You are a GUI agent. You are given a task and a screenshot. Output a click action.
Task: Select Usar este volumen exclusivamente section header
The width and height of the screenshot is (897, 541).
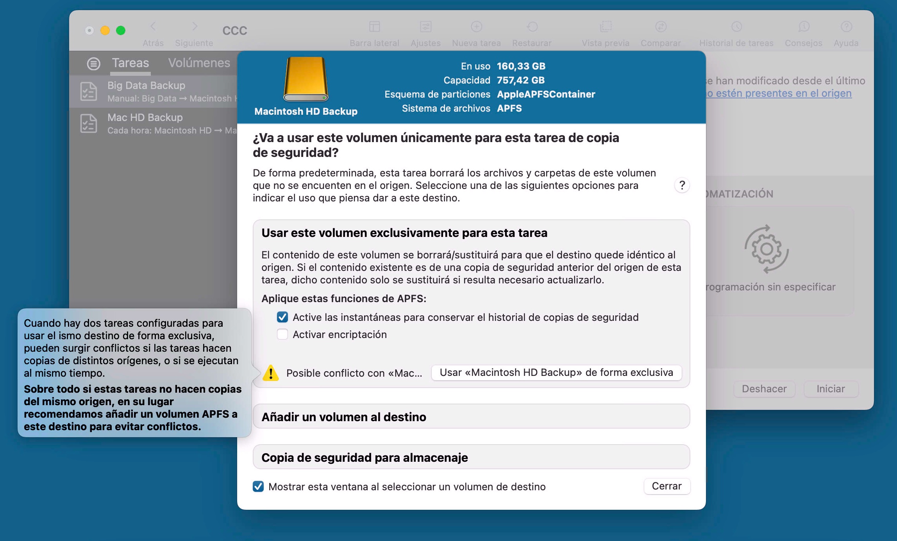pyautogui.click(x=404, y=233)
